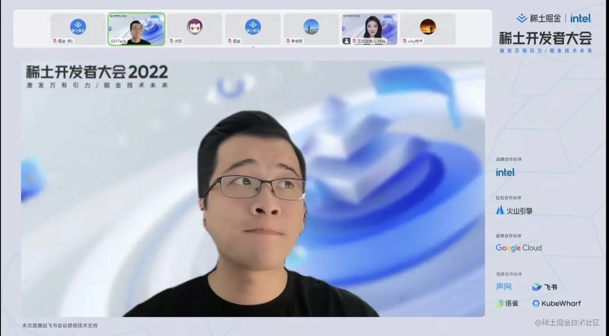This screenshot has width=609, height=336.
Task: Click the 稀土开发者大会 heading in the right panel
Action: pyautogui.click(x=545, y=38)
